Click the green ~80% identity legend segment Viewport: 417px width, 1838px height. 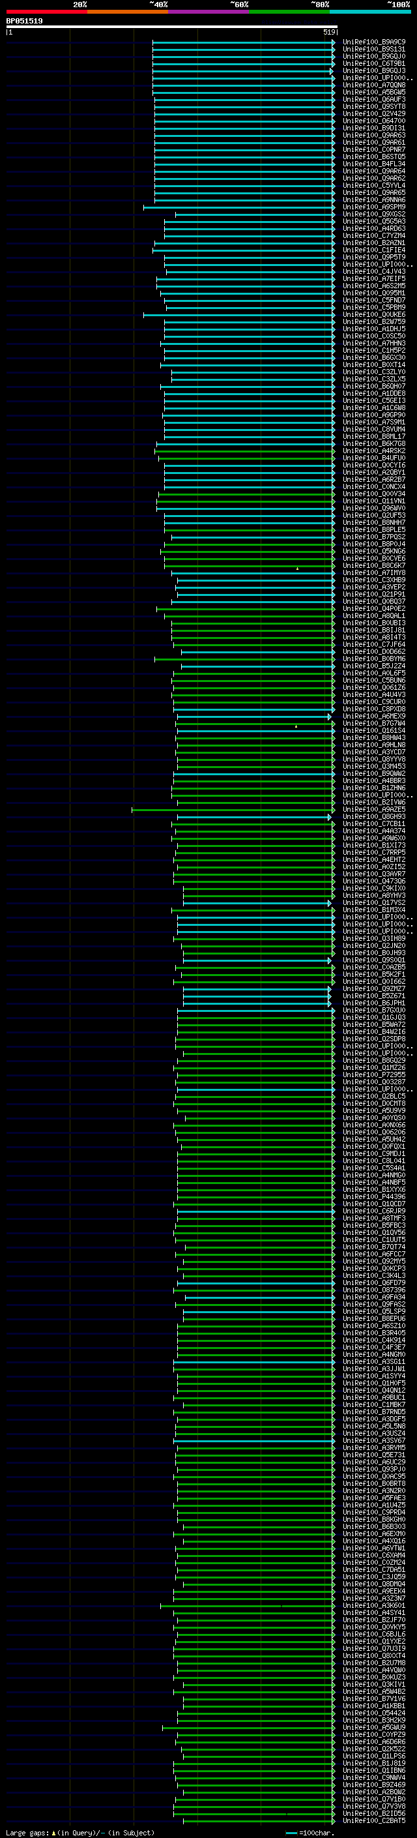coord(289,12)
